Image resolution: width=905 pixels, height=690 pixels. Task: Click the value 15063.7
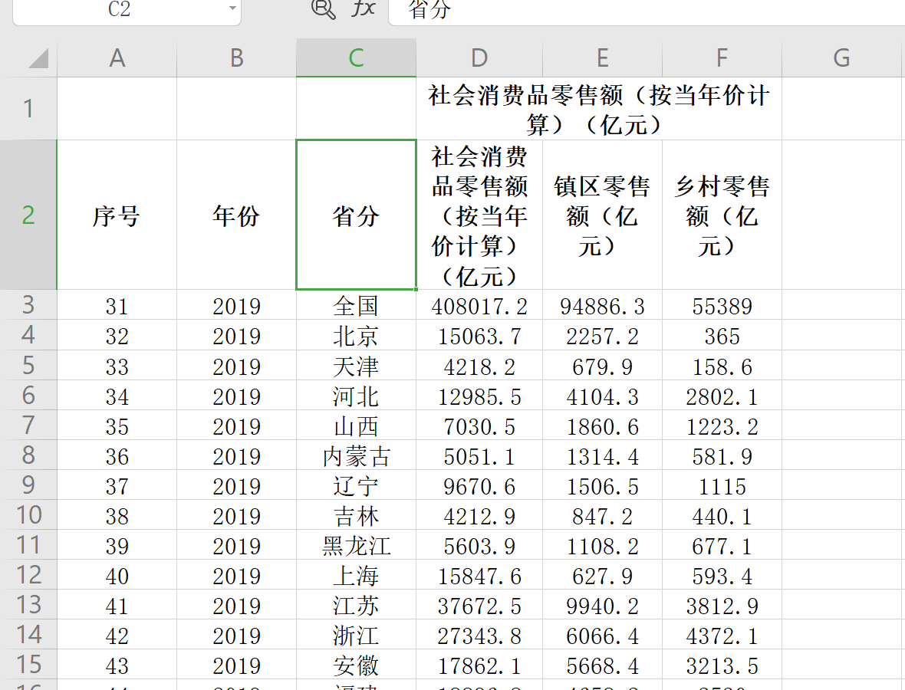[479, 336]
